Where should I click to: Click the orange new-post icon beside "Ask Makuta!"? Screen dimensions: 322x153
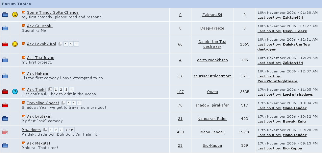(x=24, y=143)
